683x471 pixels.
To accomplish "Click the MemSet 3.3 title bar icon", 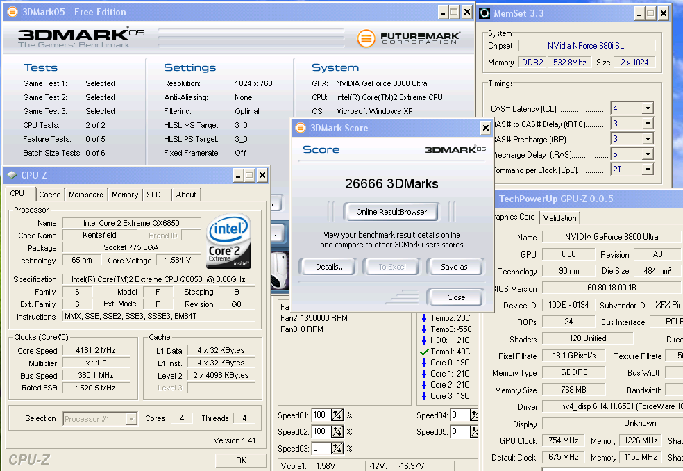I will (484, 13).
